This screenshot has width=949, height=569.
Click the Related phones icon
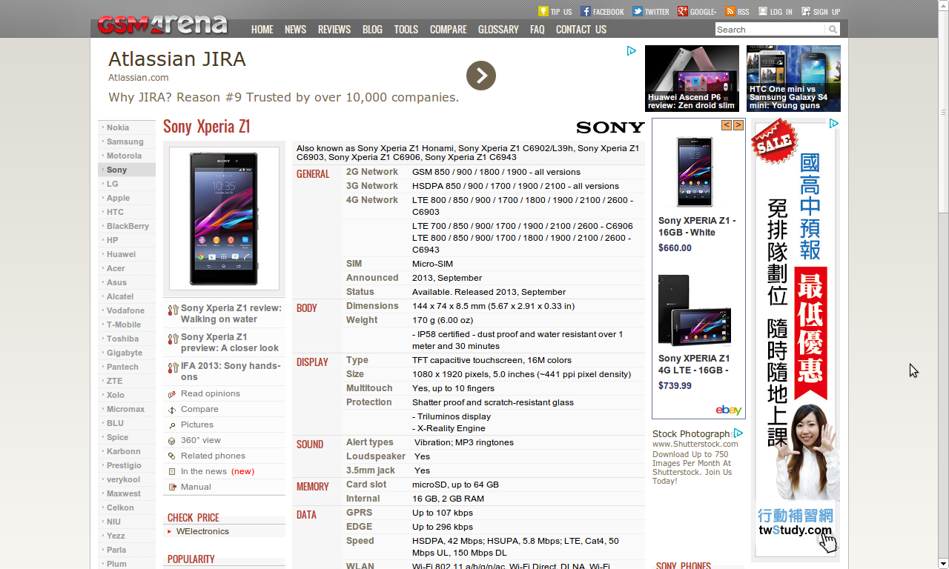172,456
